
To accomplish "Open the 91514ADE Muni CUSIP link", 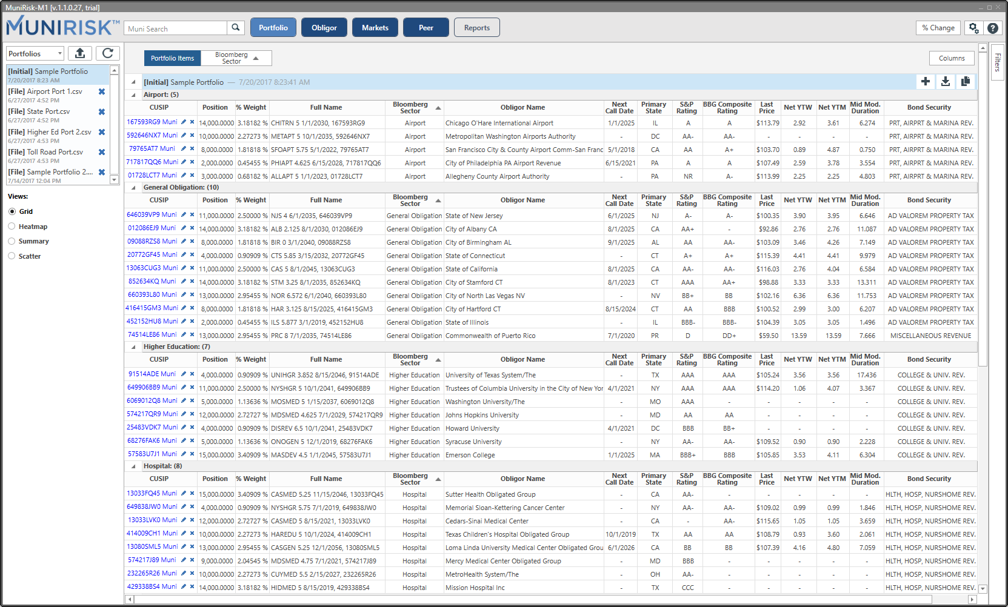I will tap(152, 374).
